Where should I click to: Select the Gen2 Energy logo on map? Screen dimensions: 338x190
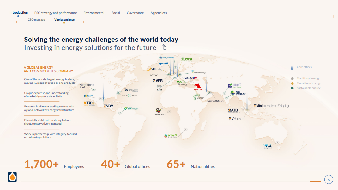tap(166, 57)
